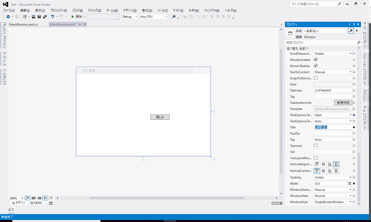Check the UseLayoutRounding checkbox
The image size is (371, 222).
(x=316, y=158)
